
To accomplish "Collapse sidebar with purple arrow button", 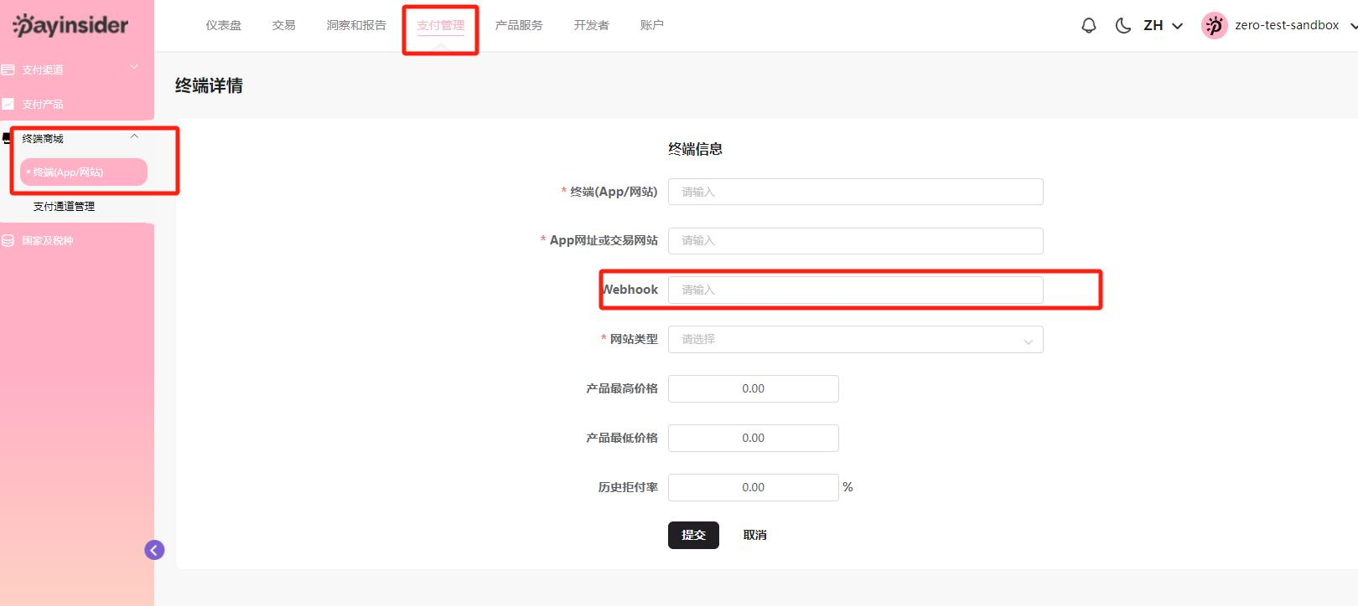I will coord(154,550).
